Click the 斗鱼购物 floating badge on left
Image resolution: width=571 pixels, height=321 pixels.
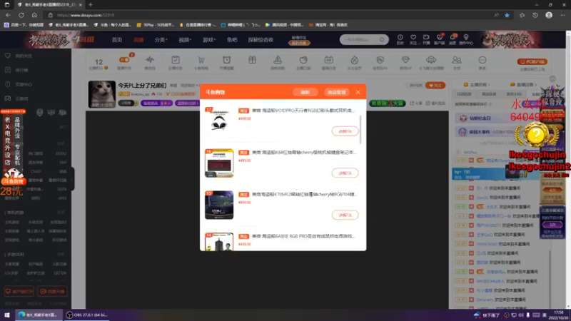tap(14, 181)
